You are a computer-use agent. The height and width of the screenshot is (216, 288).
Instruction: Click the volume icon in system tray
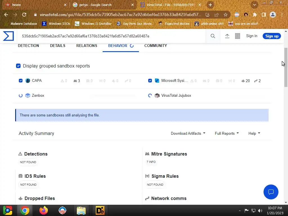point(260,210)
